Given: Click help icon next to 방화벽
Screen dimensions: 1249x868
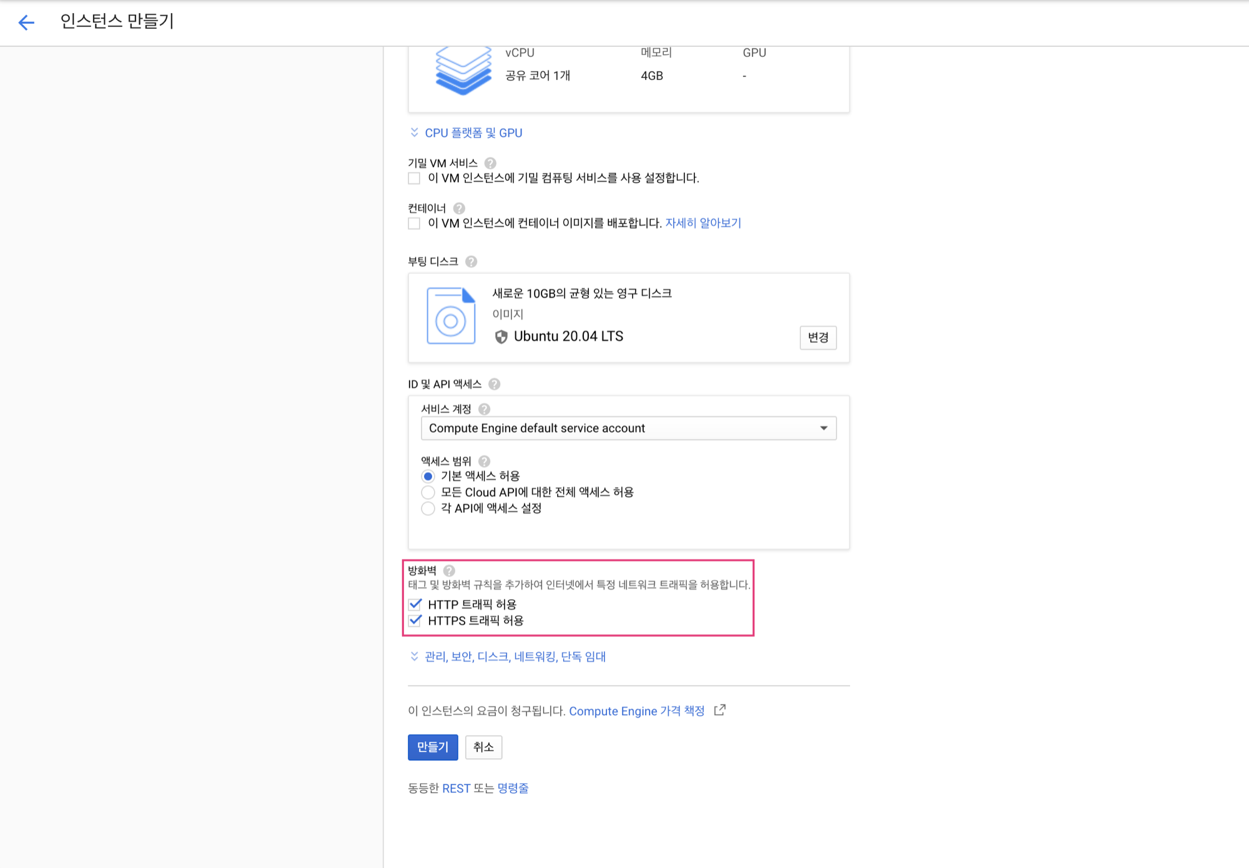Looking at the screenshot, I should [449, 570].
